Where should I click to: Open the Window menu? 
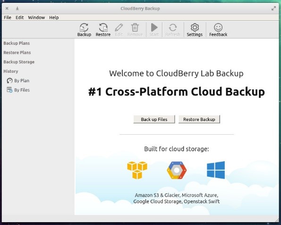coord(36,17)
